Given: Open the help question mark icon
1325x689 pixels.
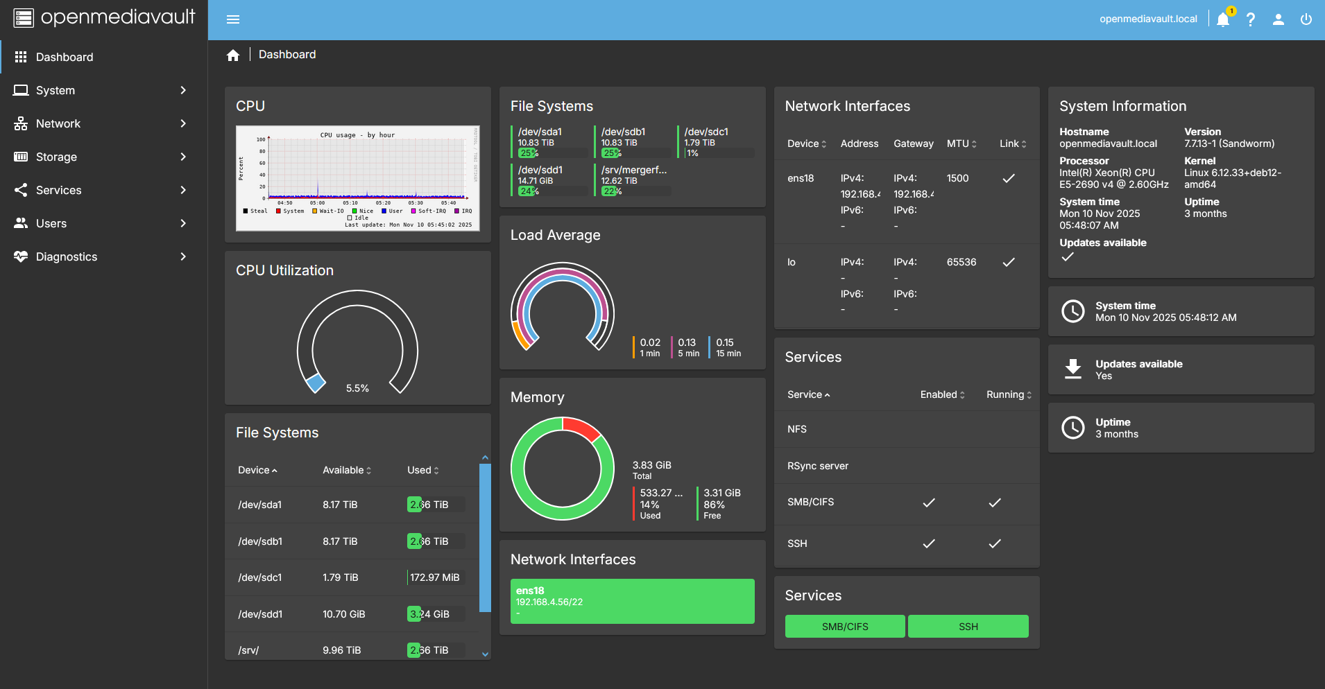Looking at the screenshot, I should click(1251, 19).
